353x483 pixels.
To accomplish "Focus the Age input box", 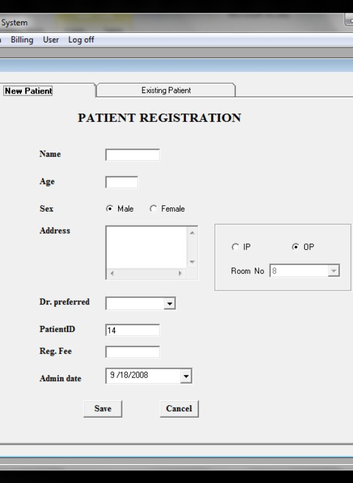I will (121, 182).
